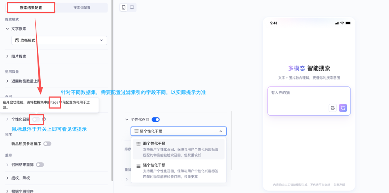Viewport: 389px width, 193px height.
Task: Click left panel vertical scrollbar
Action: (112, 90)
